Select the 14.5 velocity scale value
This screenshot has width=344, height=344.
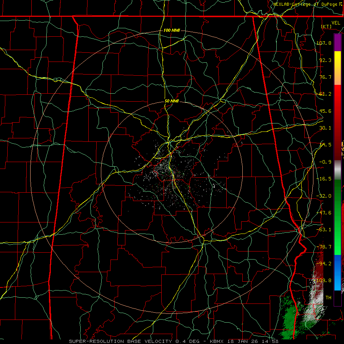point(325,145)
